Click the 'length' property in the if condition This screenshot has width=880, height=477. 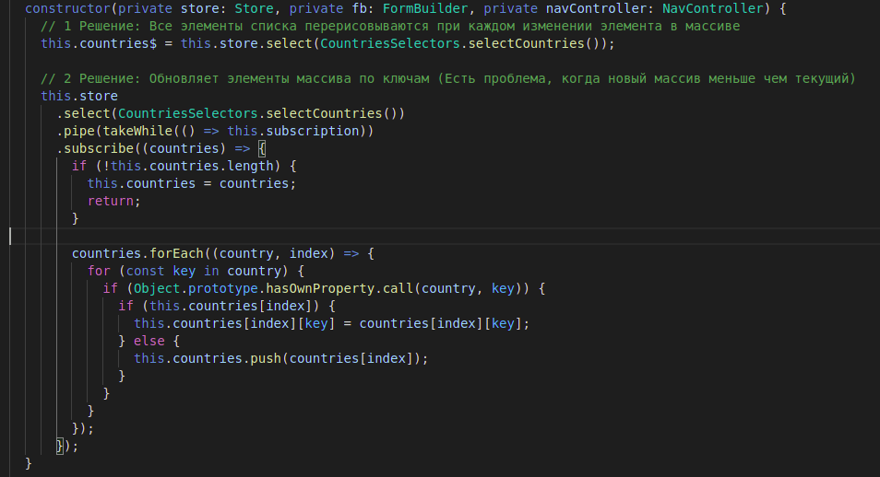[x=250, y=166]
